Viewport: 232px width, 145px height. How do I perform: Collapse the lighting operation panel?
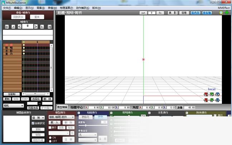111,113
